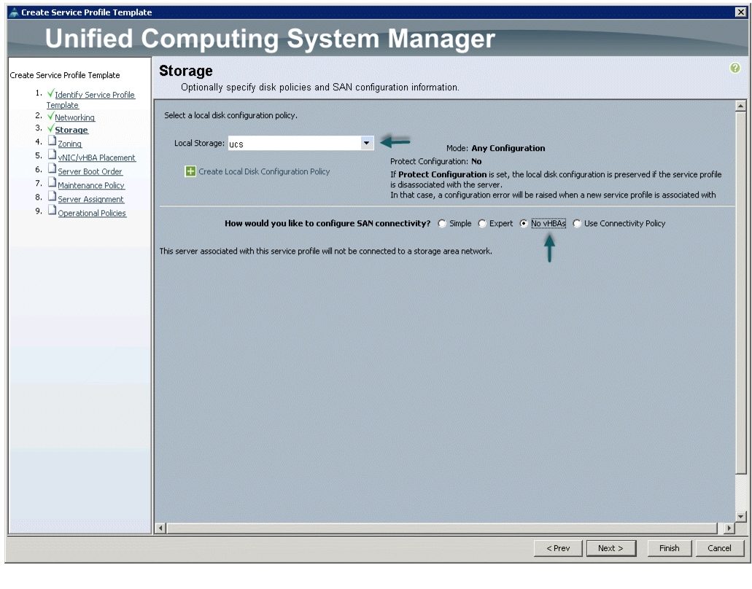Go to the Networking wizard step
The height and width of the screenshot is (589, 752).
75,117
